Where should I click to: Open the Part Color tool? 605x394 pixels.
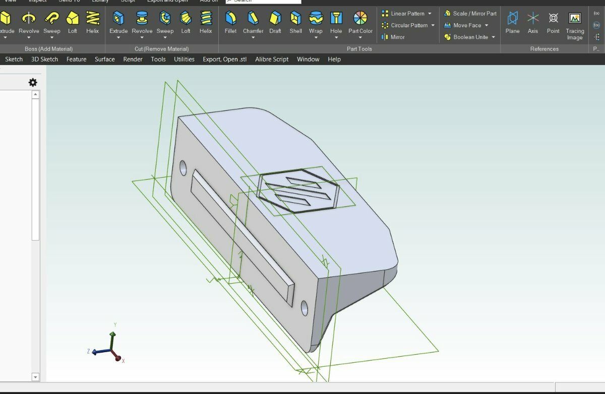(x=360, y=22)
